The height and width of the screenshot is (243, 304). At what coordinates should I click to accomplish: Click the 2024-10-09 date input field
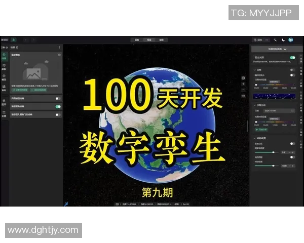point(279,111)
